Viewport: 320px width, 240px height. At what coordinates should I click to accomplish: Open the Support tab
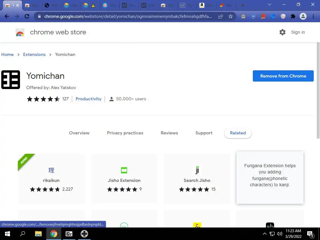click(x=204, y=133)
